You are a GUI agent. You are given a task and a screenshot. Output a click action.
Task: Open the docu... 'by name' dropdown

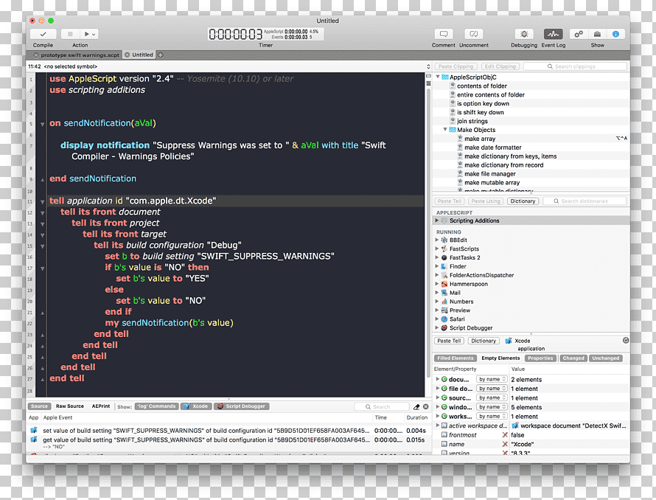[492, 379]
